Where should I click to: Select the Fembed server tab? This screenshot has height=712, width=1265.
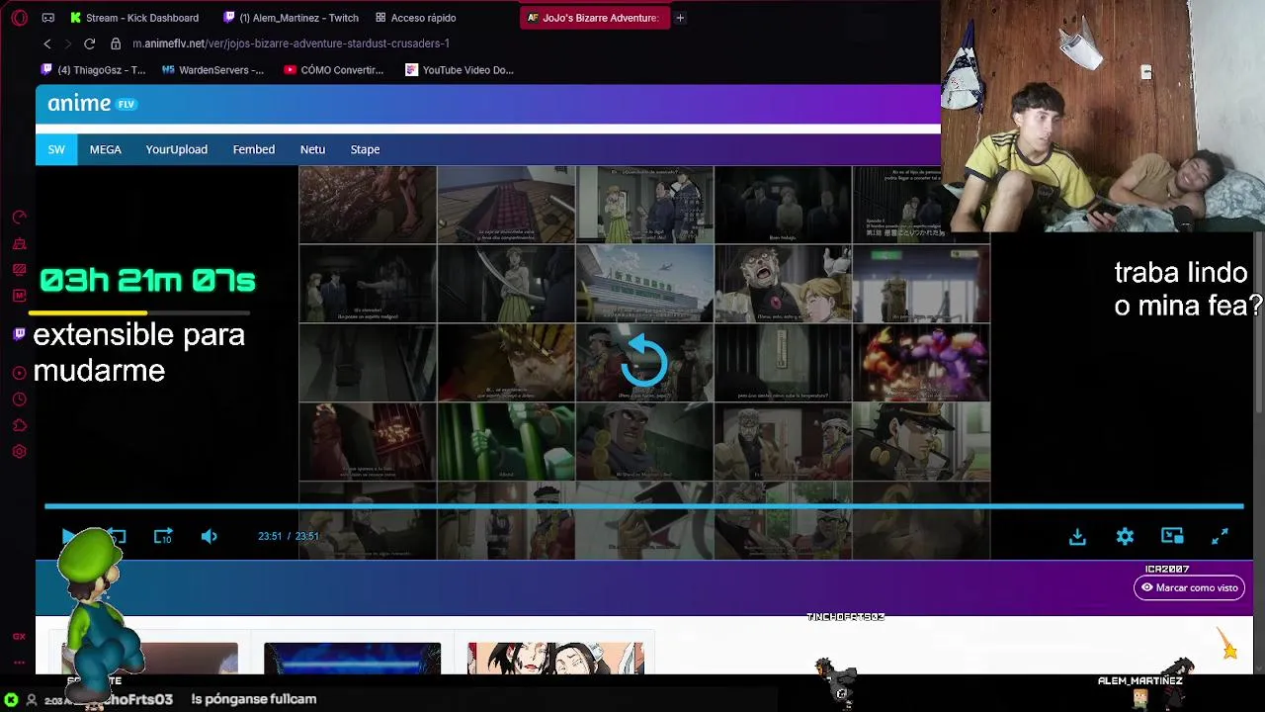point(254,149)
